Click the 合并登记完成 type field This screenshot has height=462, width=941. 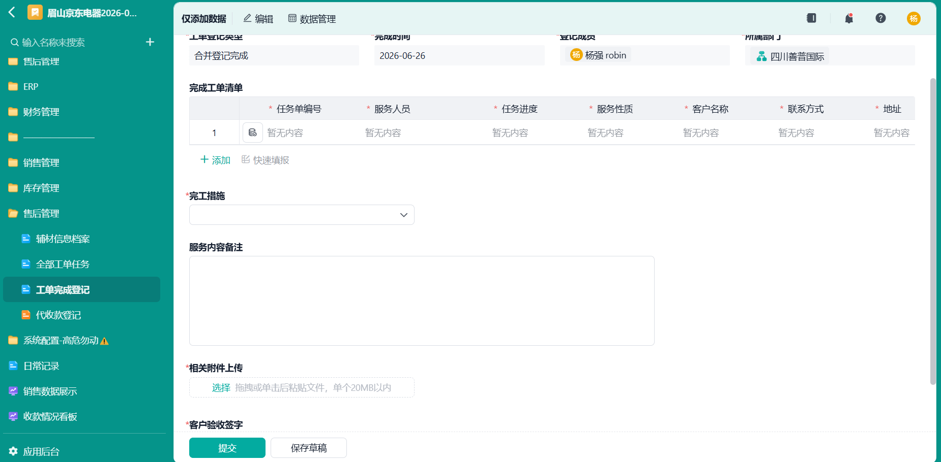point(274,55)
